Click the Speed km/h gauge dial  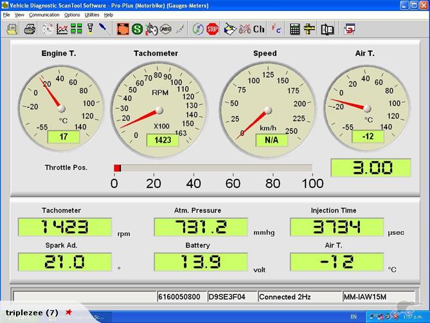point(267,110)
